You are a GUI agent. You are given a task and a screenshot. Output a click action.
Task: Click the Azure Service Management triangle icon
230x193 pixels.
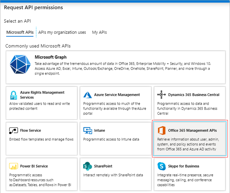(88, 95)
